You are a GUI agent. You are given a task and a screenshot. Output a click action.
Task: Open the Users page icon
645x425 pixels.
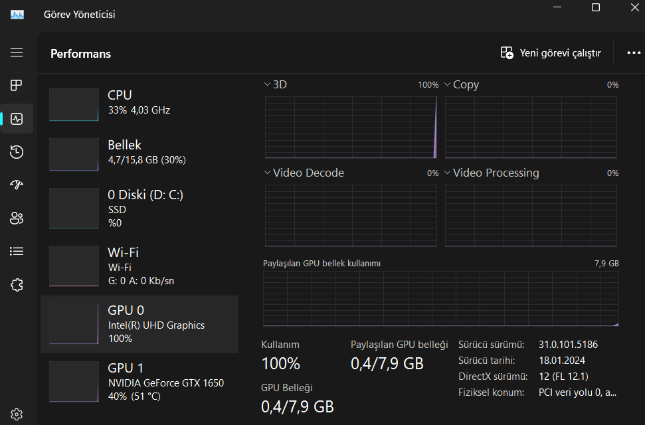point(17,218)
